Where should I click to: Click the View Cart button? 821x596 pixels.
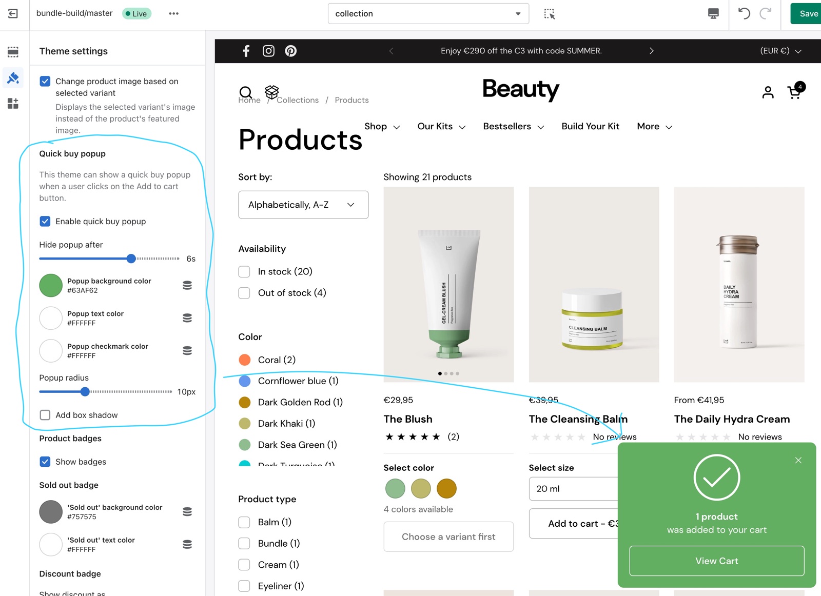pyautogui.click(x=717, y=561)
